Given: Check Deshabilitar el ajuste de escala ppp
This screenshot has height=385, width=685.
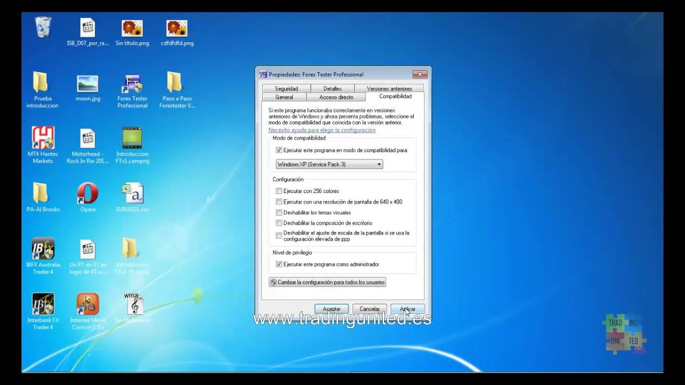Looking at the screenshot, I should point(279,236).
